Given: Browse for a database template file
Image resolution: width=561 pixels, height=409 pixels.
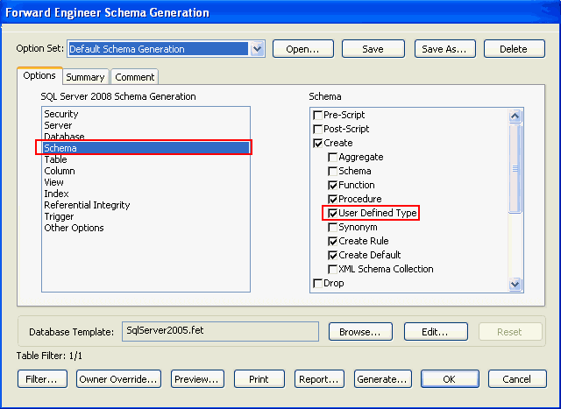Looking at the screenshot, I should point(360,332).
